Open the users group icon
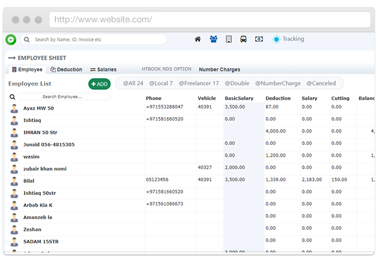The height and width of the screenshot is (257, 379). 213,39
